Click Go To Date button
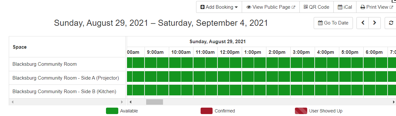This screenshot has height=116, width=396. coord(333,23)
